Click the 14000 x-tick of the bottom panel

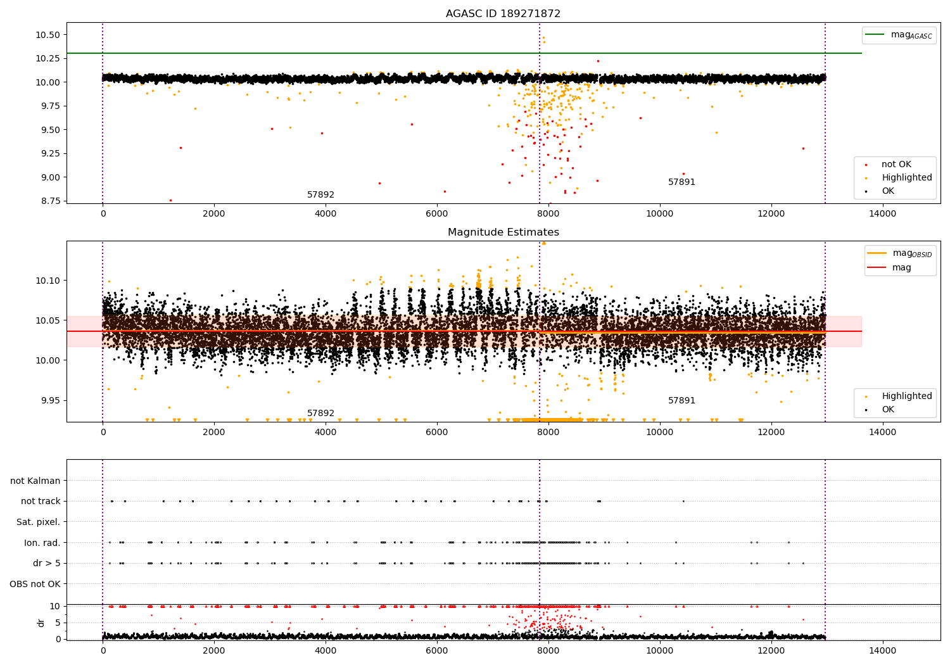click(x=883, y=651)
